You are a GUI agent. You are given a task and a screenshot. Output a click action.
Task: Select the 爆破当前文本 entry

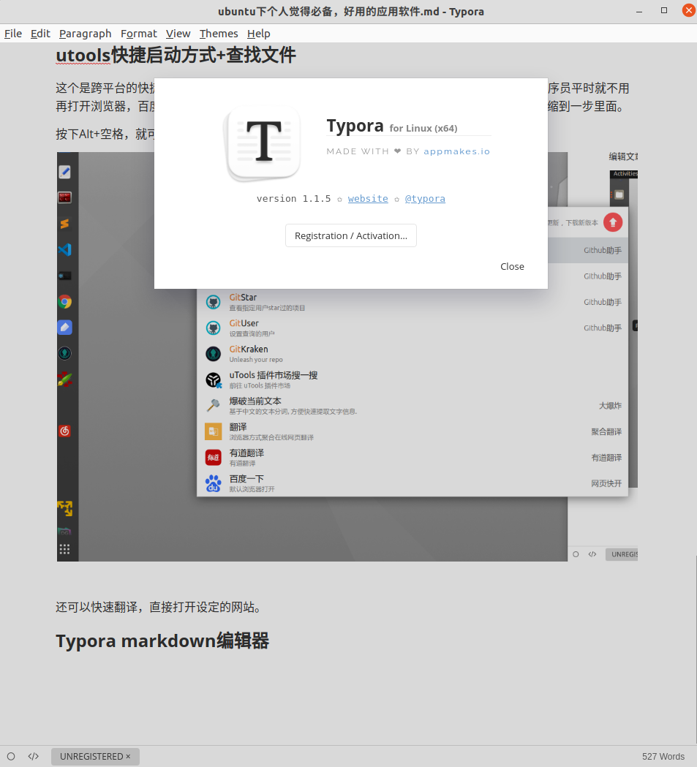[x=412, y=406]
